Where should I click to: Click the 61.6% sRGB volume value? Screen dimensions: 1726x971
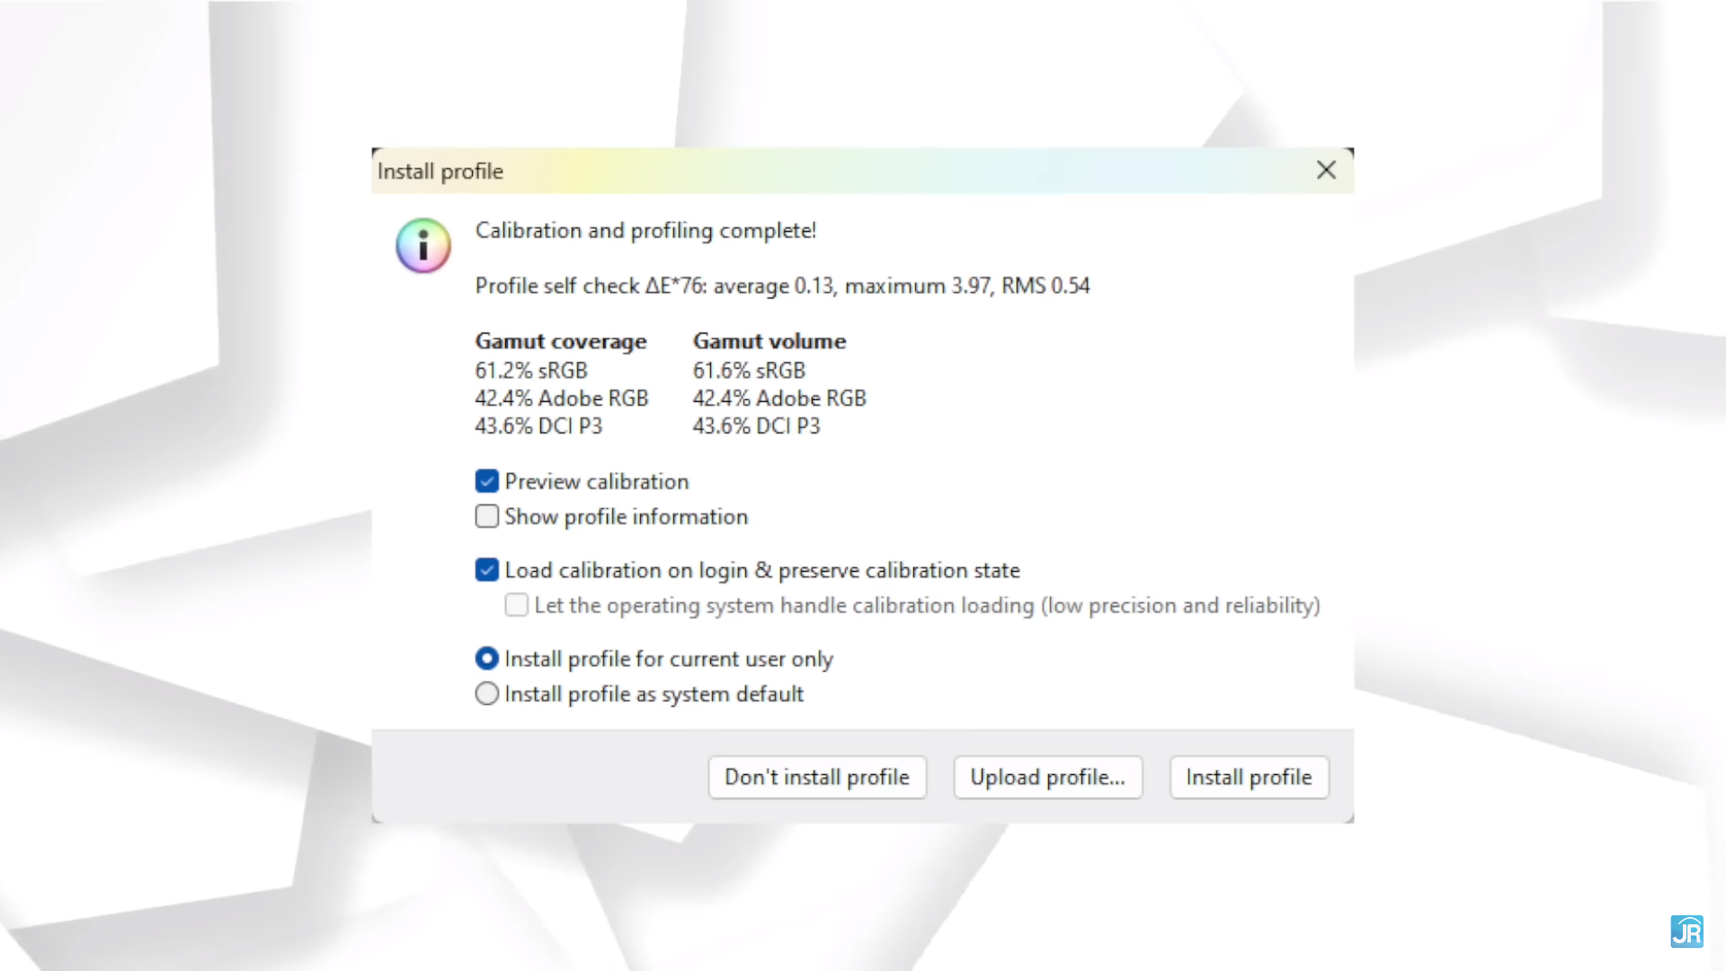click(749, 370)
